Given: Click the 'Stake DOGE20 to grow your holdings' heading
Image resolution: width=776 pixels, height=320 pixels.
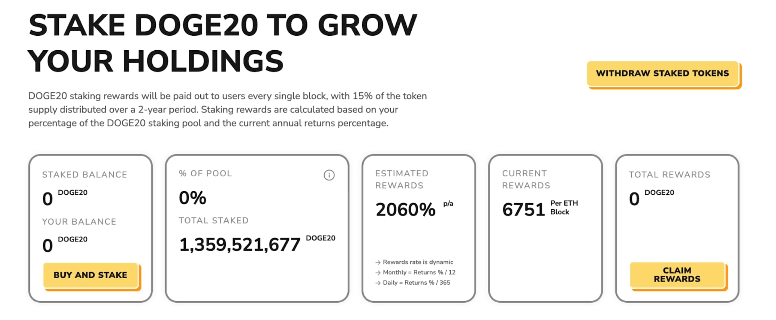Looking at the screenshot, I should tap(223, 43).
